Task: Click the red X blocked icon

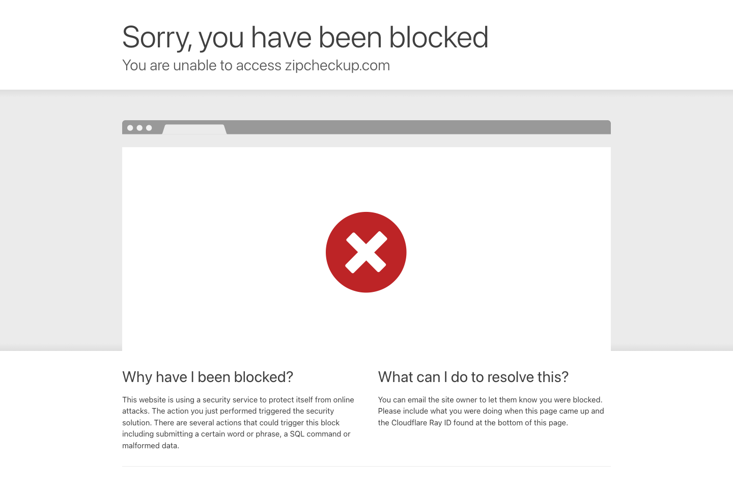Action: pos(366,252)
